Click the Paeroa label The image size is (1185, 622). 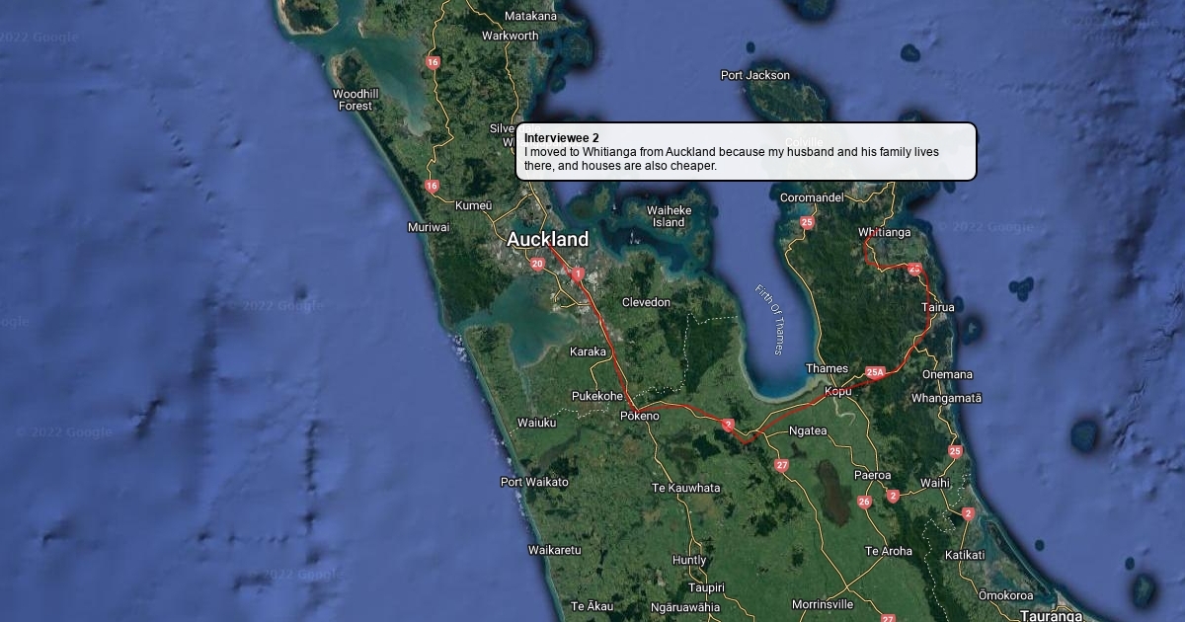pos(872,475)
